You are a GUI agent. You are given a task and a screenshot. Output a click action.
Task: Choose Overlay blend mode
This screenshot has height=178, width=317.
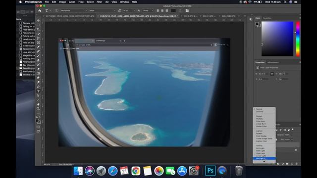[x=260, y=146]
